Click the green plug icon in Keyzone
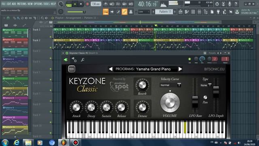 (66, 60)
